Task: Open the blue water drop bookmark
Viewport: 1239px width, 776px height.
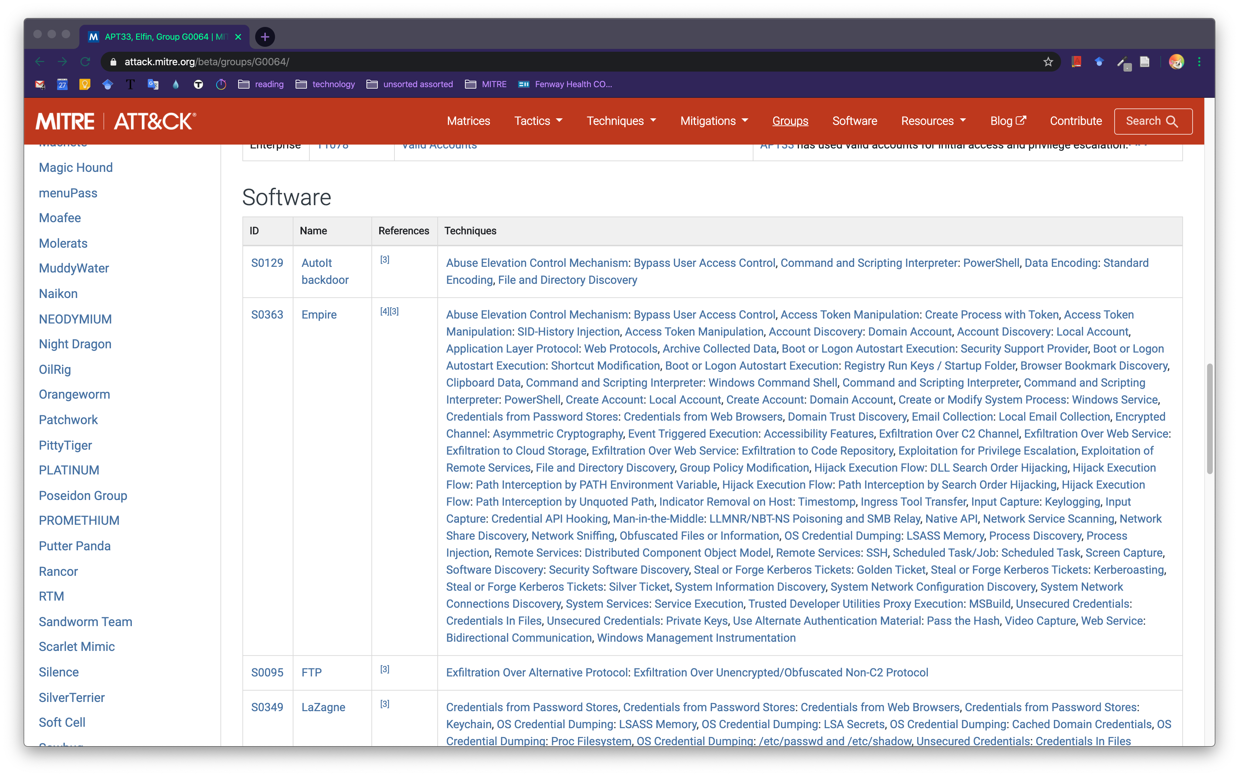Action: pyautogui.click(x=175, y=84)
